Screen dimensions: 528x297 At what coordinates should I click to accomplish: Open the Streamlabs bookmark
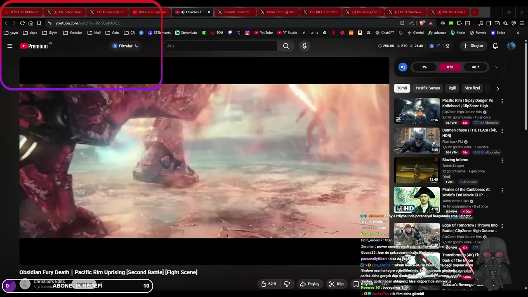pos(186,33)
